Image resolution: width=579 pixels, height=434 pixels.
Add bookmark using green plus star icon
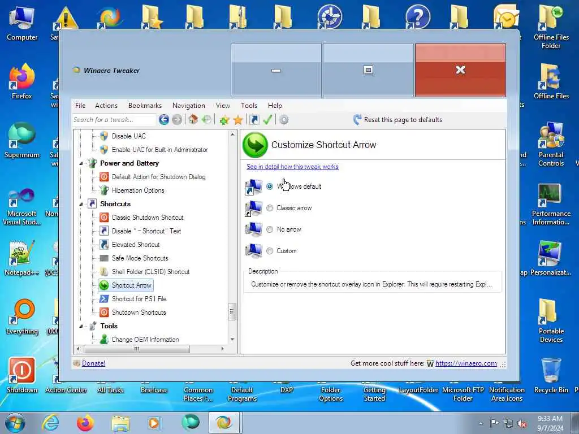point(224,120)
